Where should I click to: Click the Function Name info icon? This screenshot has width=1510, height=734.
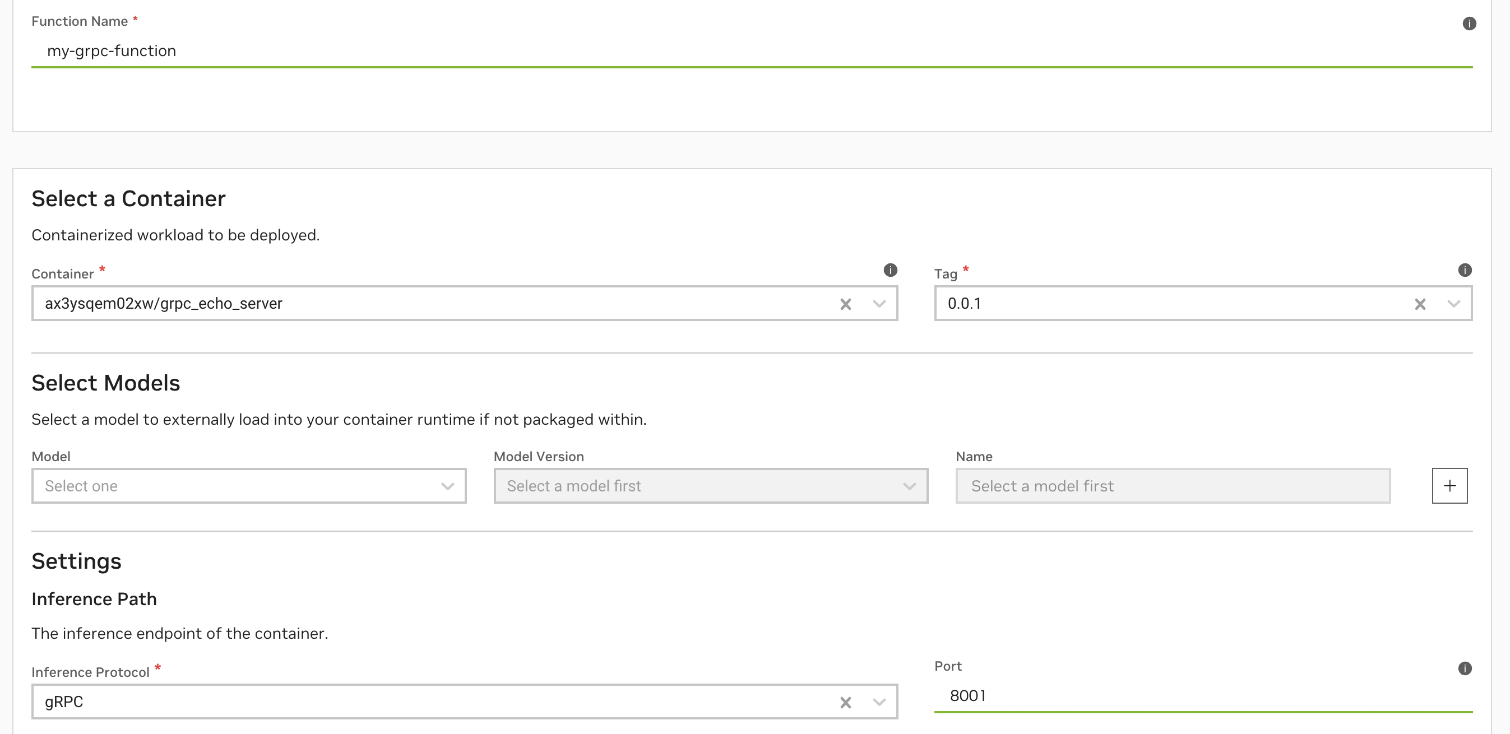(1469, 24)
